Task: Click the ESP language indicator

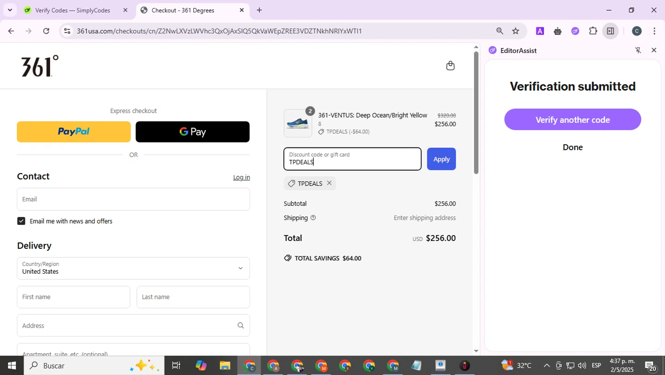Action: pyautogui.click(x=596, y=365)
